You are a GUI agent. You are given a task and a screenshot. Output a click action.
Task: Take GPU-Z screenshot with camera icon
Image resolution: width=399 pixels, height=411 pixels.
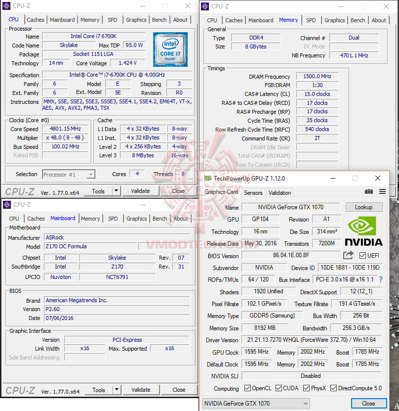coord(369,191)
